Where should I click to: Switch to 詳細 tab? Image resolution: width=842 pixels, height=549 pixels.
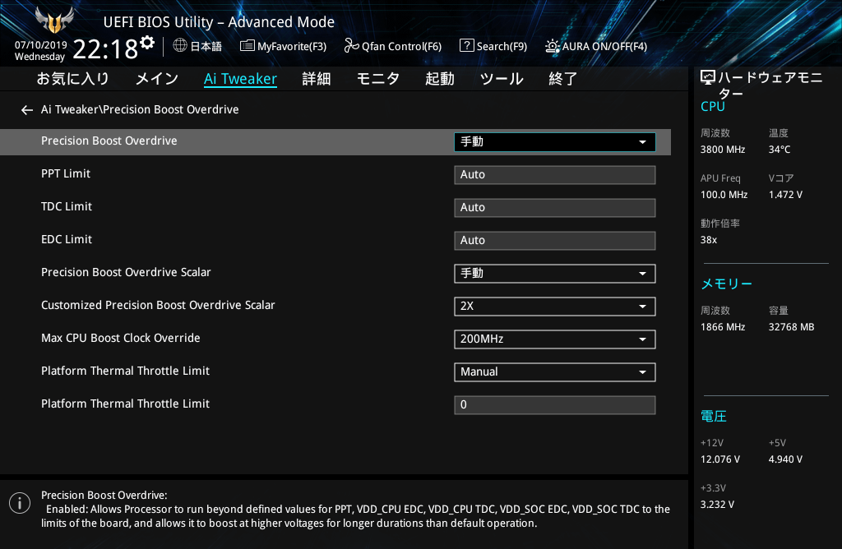317,79
